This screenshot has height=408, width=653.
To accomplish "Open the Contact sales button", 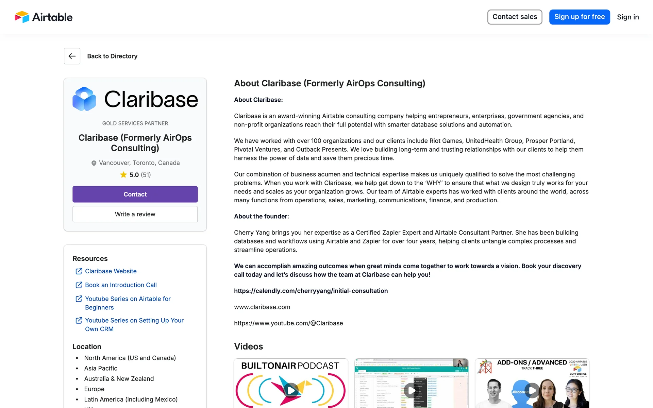I will [515, 17].
